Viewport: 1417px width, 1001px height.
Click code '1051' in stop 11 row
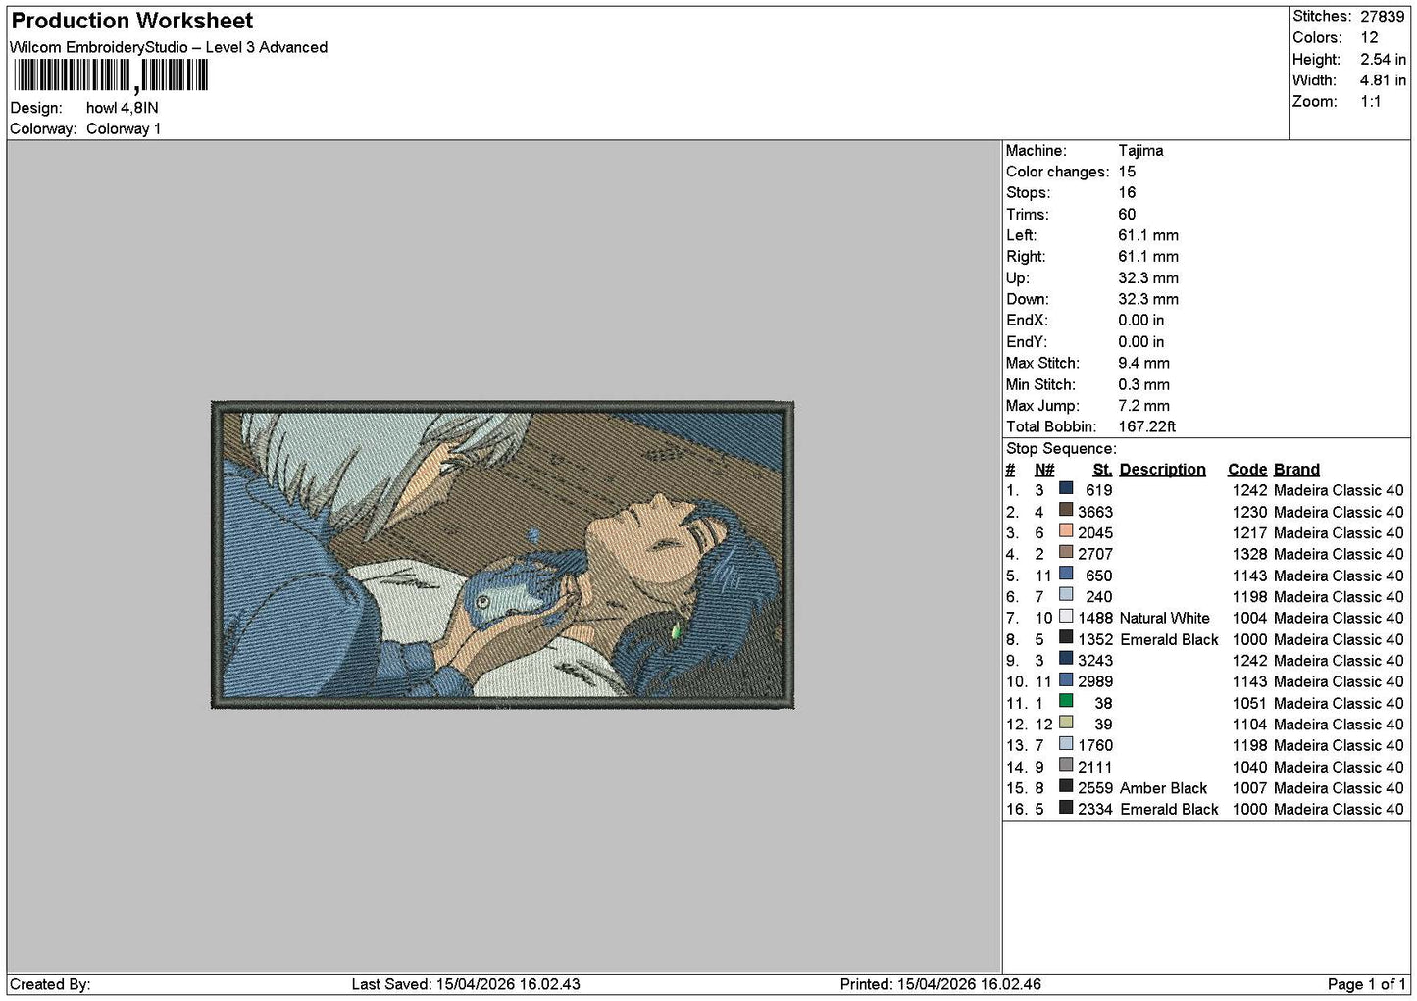click(1249, 703)
